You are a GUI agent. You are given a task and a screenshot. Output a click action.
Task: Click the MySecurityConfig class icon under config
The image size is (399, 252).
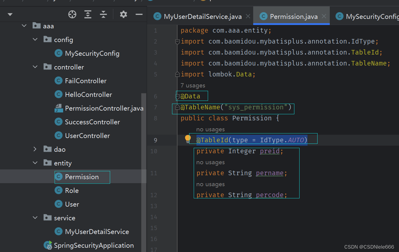pyautogui.click(x=58, y=53)
